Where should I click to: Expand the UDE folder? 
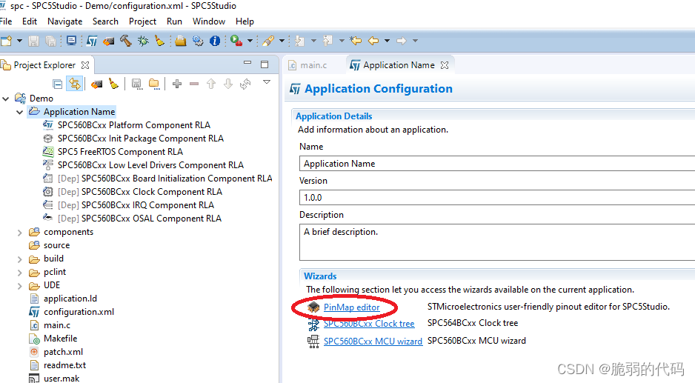pos(19,286)
